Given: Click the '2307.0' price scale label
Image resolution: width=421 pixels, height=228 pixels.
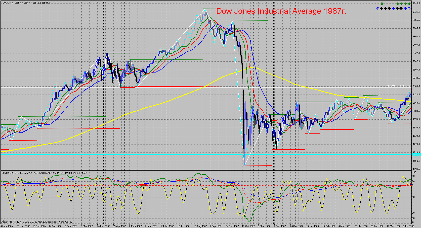Looking at the screenshot, I should pyautogui.click(x=416, y=70).
